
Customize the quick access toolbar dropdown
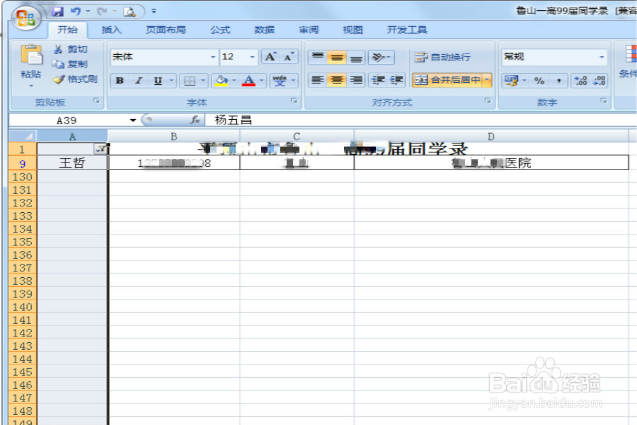[x=154, y=11]
